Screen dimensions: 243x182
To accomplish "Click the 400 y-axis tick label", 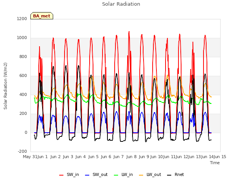I will tap(23, 94).
